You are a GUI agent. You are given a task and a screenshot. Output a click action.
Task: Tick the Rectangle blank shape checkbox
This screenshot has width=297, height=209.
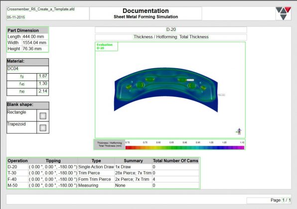(x=43, y=116)
